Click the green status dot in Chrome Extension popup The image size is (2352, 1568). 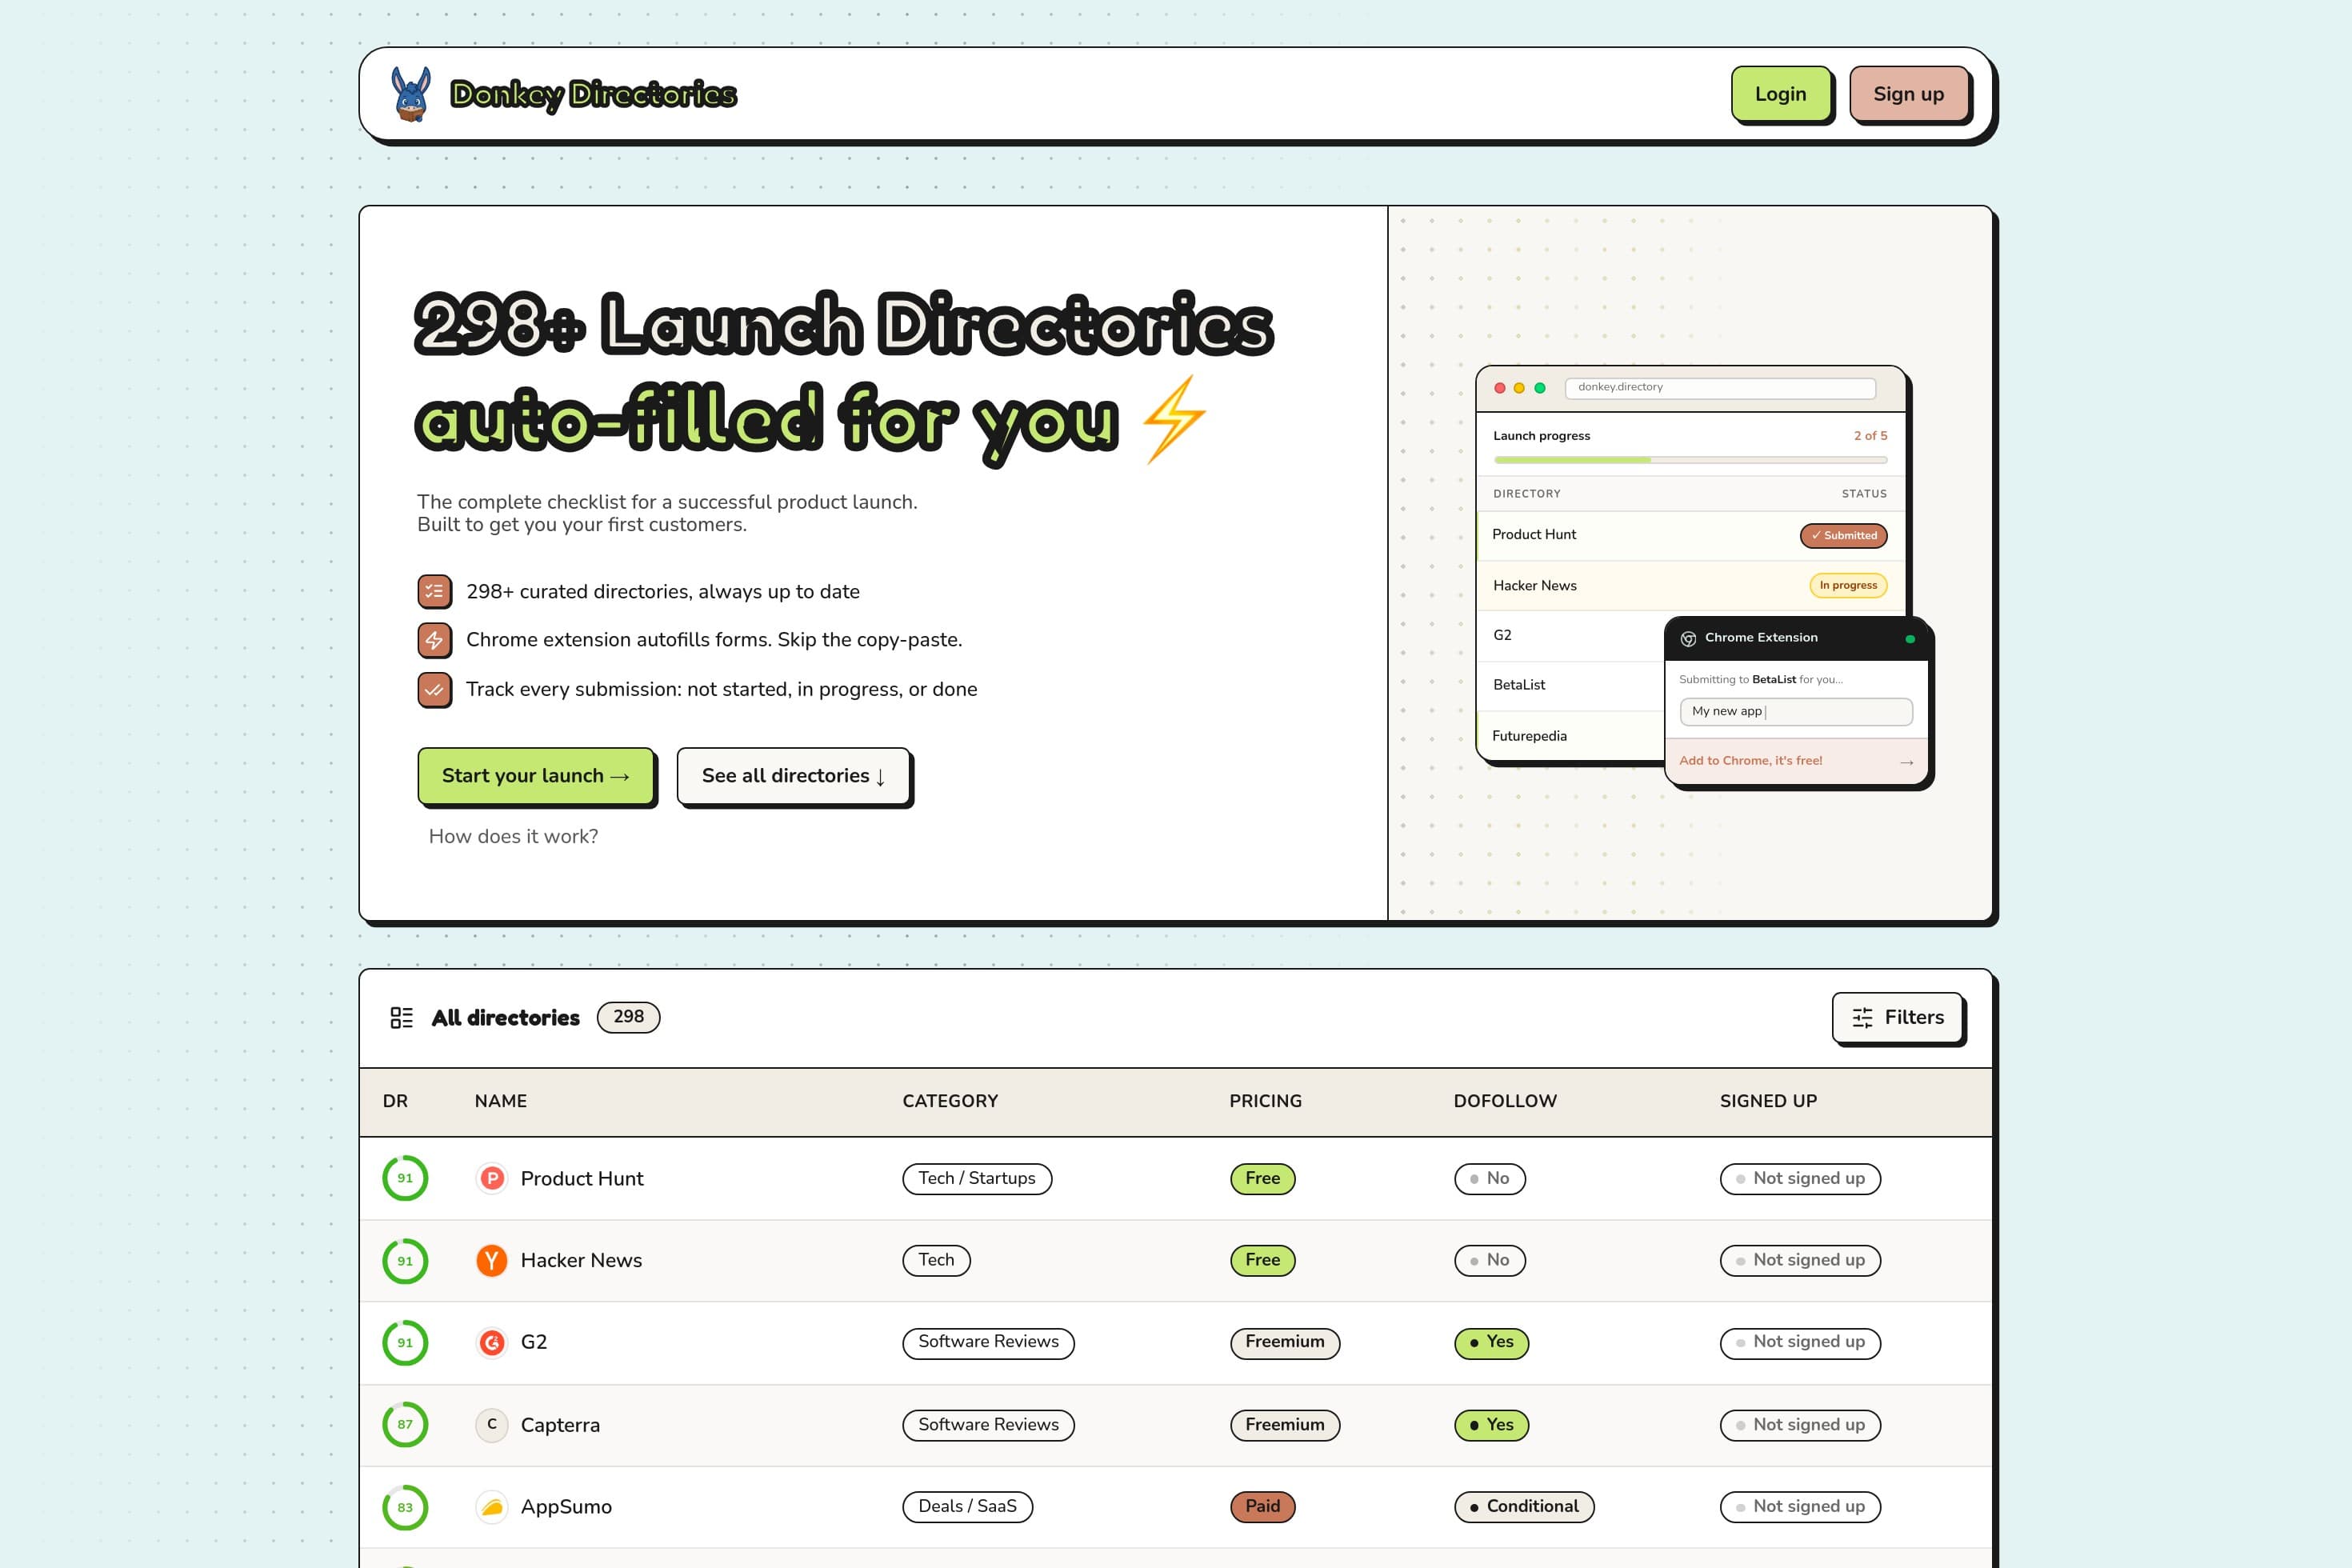pos(1910,639)
